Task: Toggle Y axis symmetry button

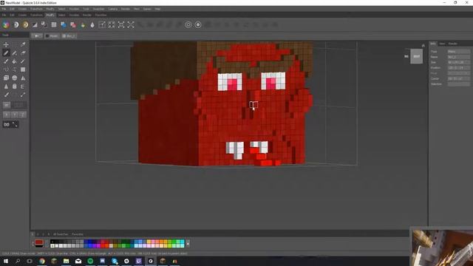Action: click(15, 115)
